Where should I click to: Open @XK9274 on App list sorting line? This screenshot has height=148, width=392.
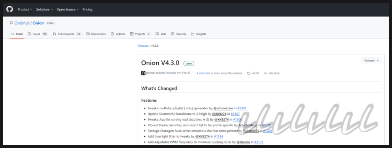tap(222, 119)
